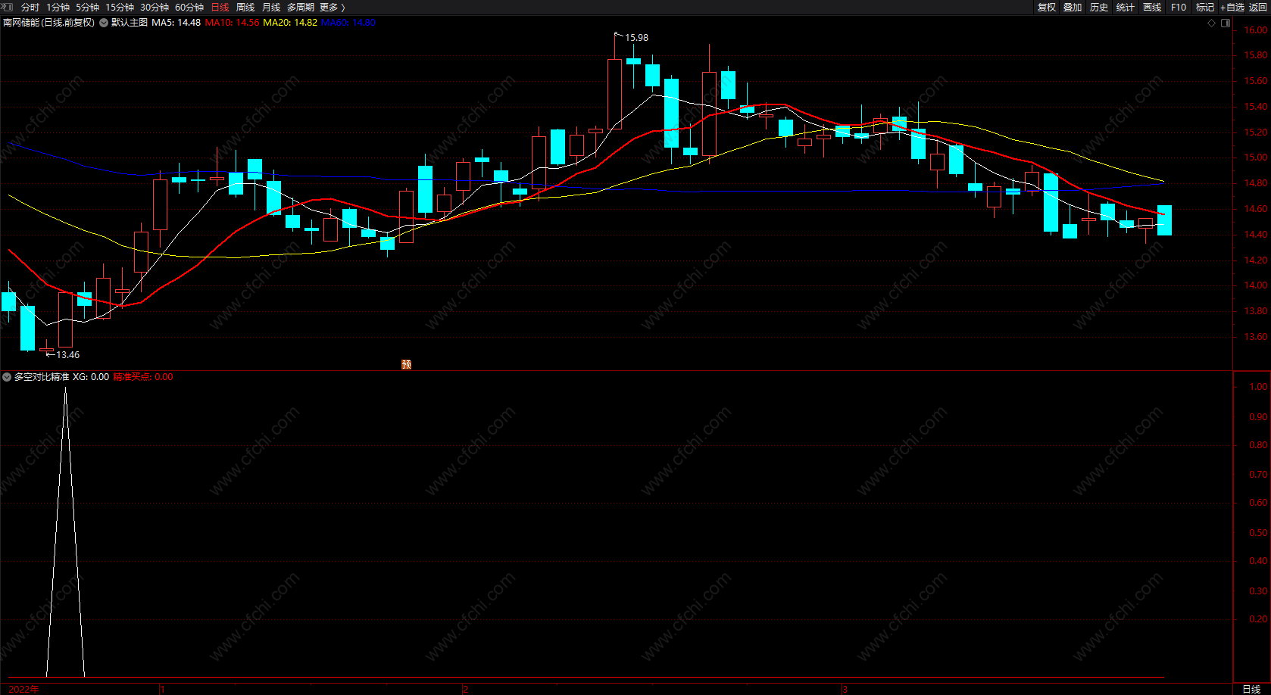Click the 返回 back button

click(1258, 8)
